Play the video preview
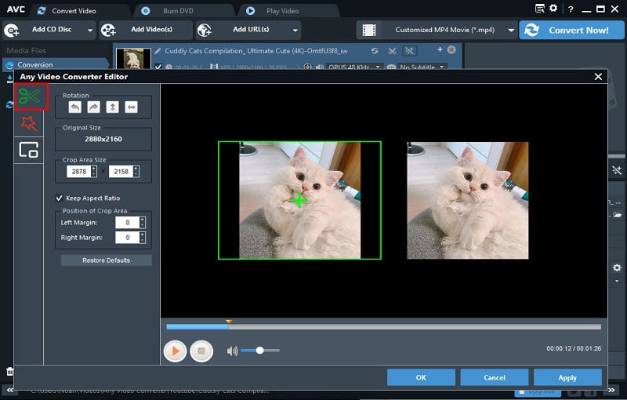Viewport: 627px width, 400px height. coord(175,351)
